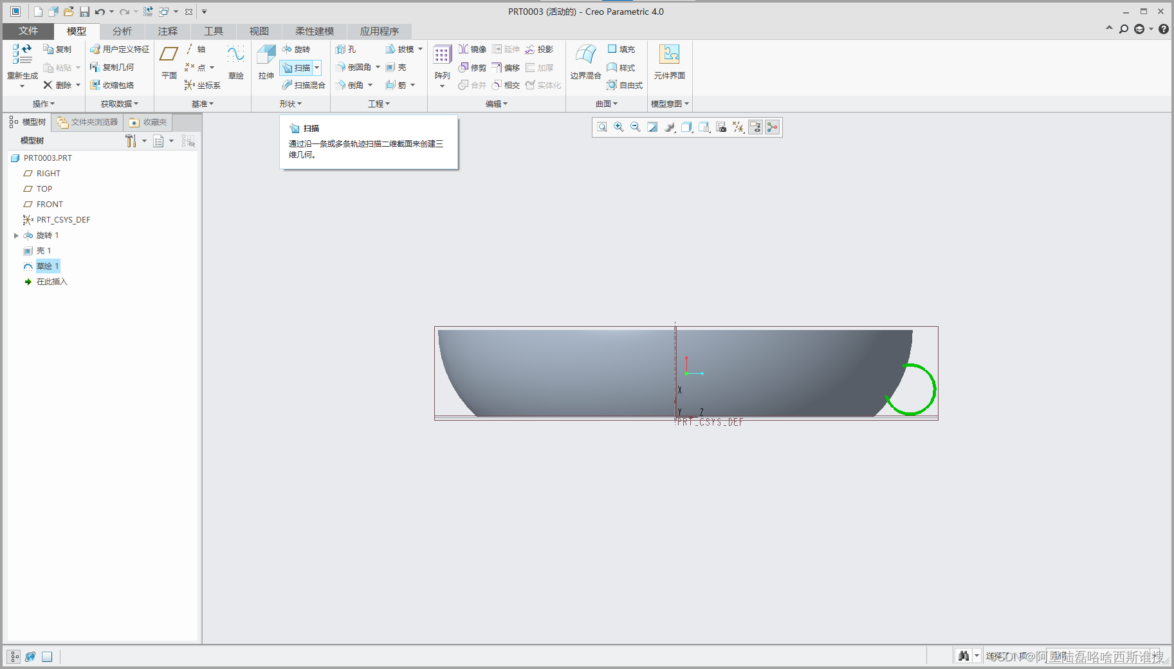The width and height of the screenshot is (1174, 669).
Task: Switch to the 分析 ribbon tab
Action: click(x=122, y=31)
